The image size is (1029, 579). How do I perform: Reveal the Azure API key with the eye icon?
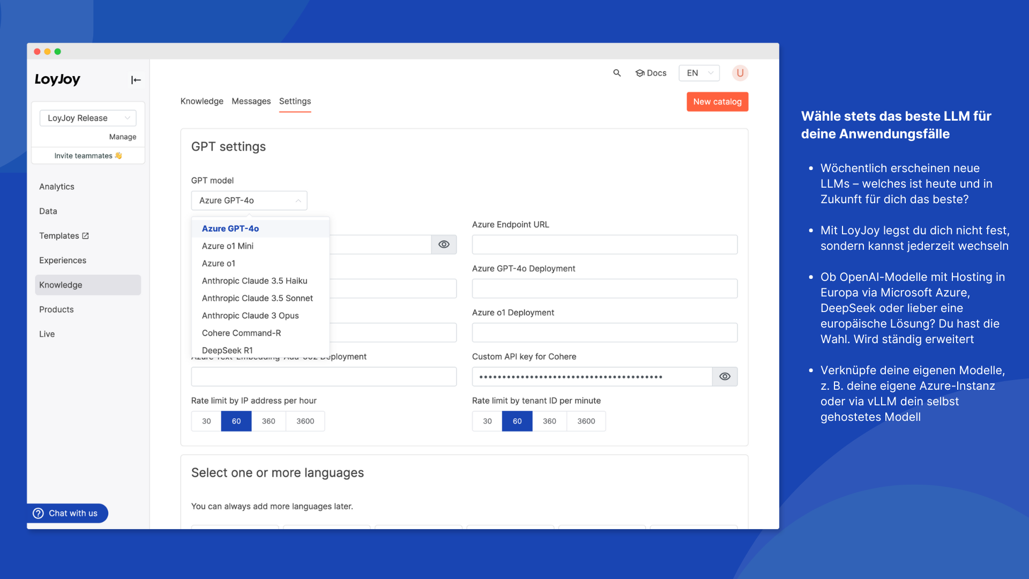pos(444,244)
